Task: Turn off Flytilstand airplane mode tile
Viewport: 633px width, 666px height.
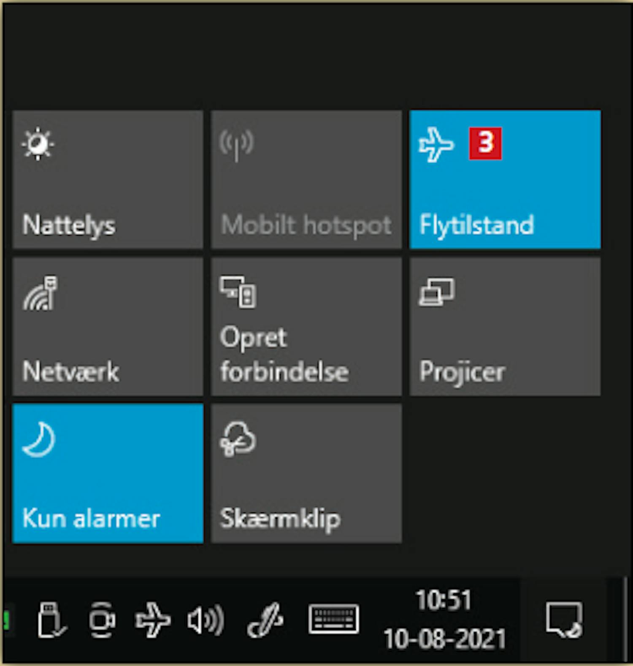Action: click(505, 180)
